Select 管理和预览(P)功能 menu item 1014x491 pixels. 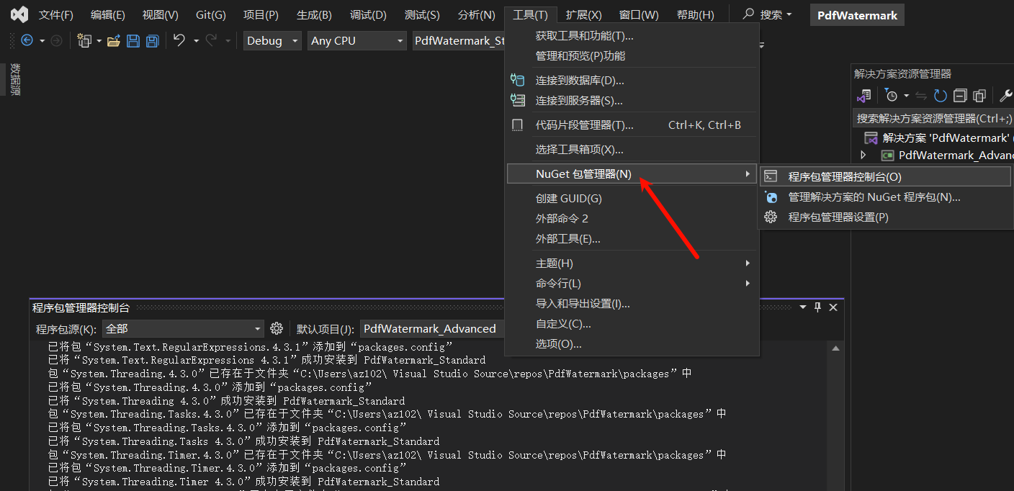[632, 55]
